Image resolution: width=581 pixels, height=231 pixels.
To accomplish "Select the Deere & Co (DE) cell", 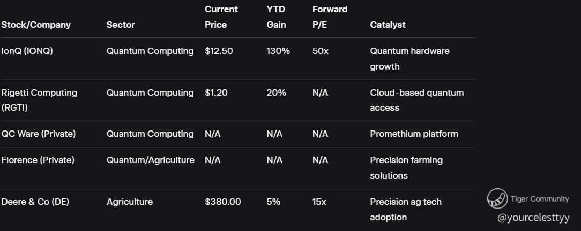I will point(35,202).
